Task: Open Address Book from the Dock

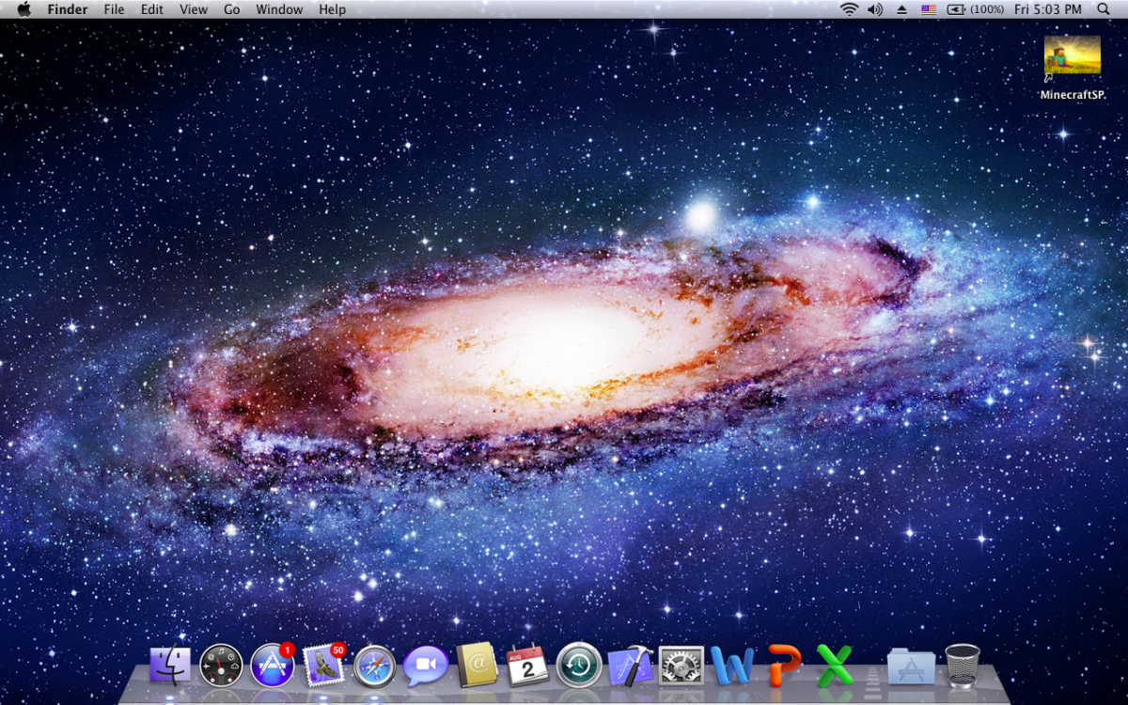Action: [477, 666]
